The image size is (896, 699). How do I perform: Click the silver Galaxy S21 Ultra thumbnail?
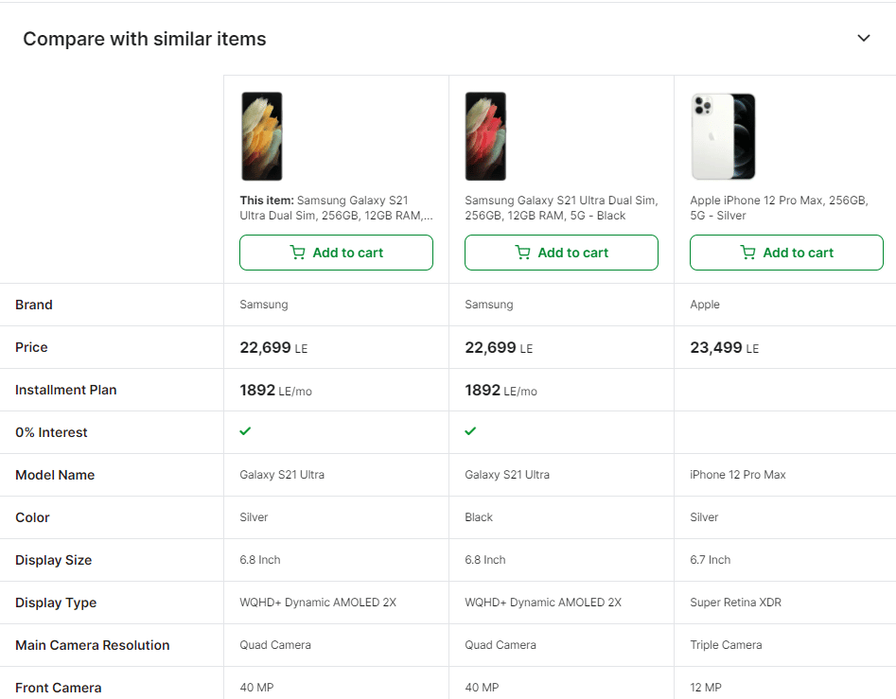(x=261, y=136)
